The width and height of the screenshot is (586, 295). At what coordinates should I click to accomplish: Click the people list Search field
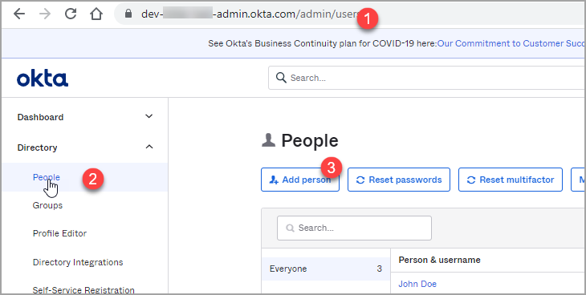(354, 228)
